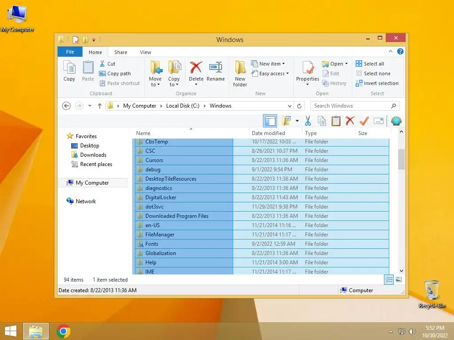The width and height of the screenshot is (454, 340).
Task: Open the New item dropdown
Action: (268, 64)
